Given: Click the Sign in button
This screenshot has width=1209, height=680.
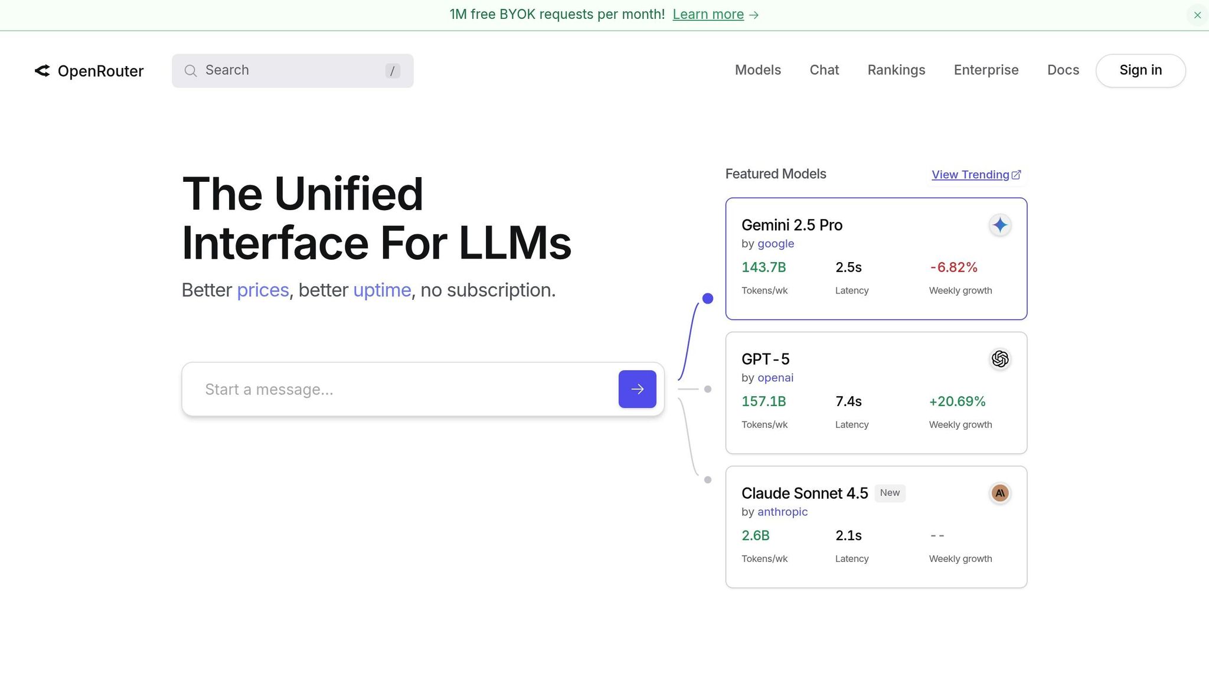Looking at the screenshot, I should pyautogui.click(x=1140, y=70).
